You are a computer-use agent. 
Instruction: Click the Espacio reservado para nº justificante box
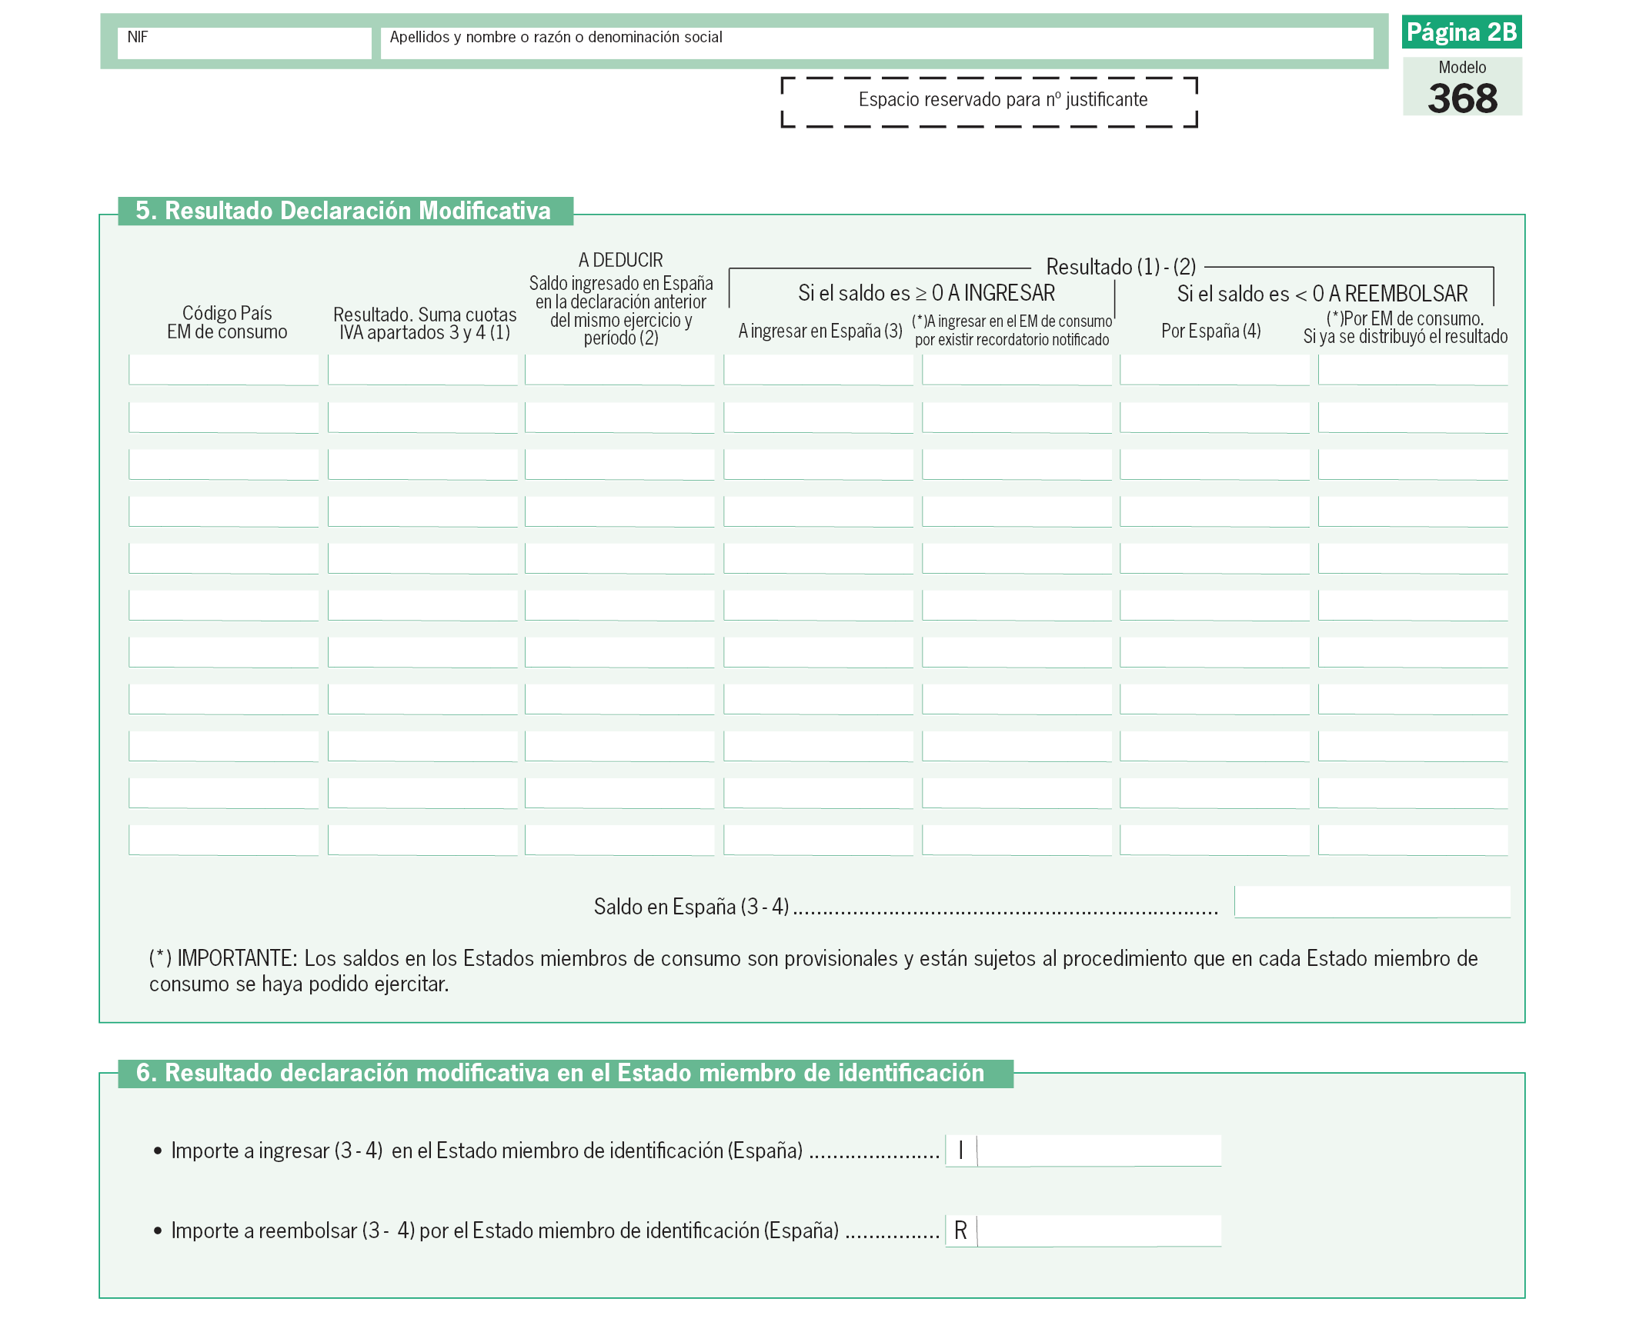coord(990,102)
